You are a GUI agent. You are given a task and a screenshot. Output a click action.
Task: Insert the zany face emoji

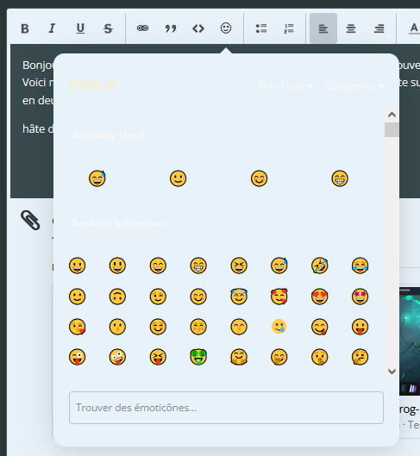117,357
